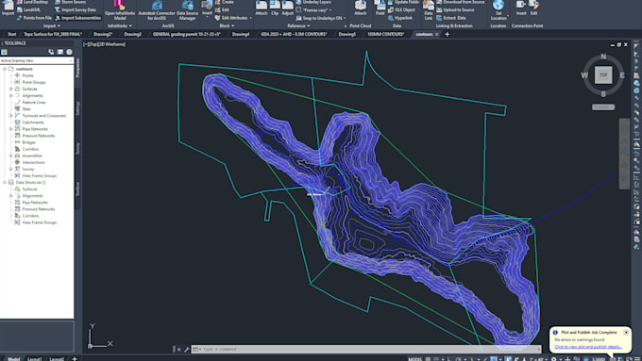The image size is (642, 361).
Task: Switch to the 100MM CONTOURS drawing tab
Action: pos(386,34)
